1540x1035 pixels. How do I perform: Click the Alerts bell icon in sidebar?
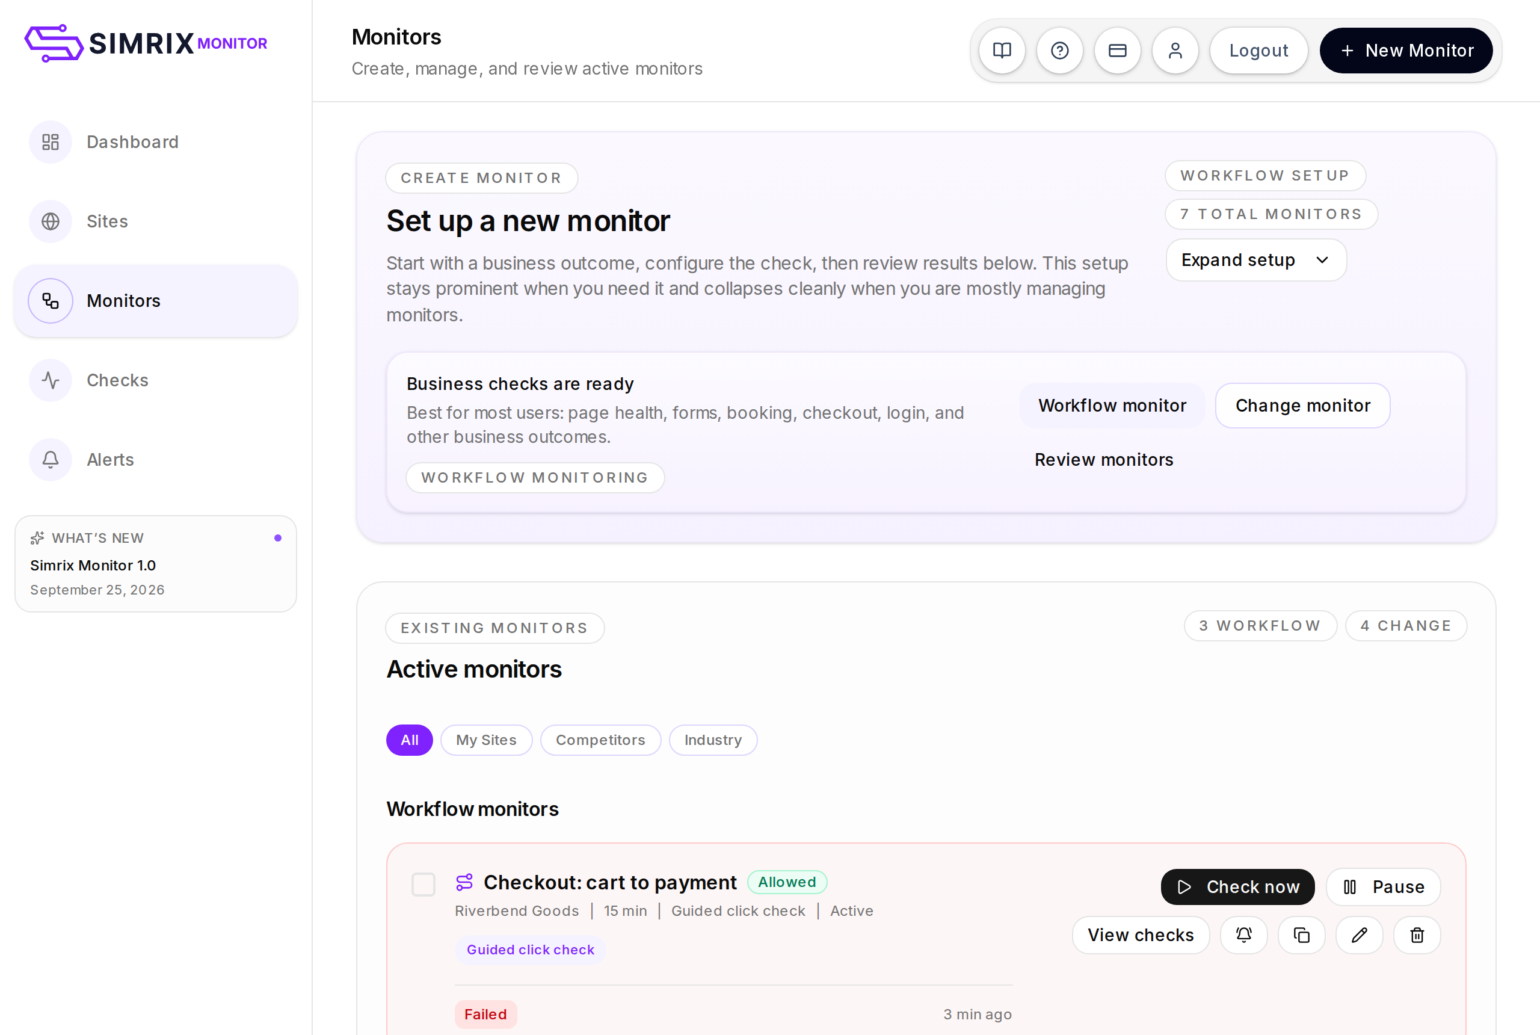pyautogui.click(x=51, y=459)
